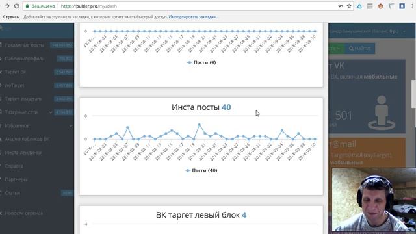This screenshot has height=234, width=416.
Task: Click the 2018-09-10 label under Инста посты chart
Action: point(307,151)
